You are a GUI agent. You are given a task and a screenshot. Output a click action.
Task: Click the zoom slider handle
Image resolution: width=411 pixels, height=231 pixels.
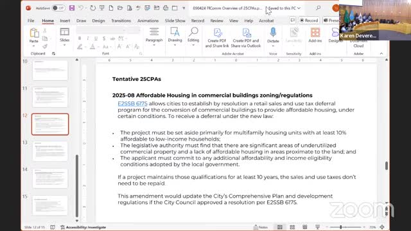pos(341,227)
